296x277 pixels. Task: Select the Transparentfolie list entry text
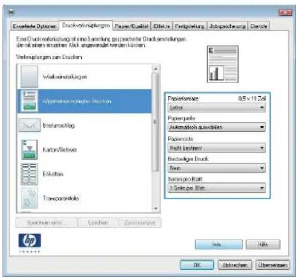coord(61,198)
